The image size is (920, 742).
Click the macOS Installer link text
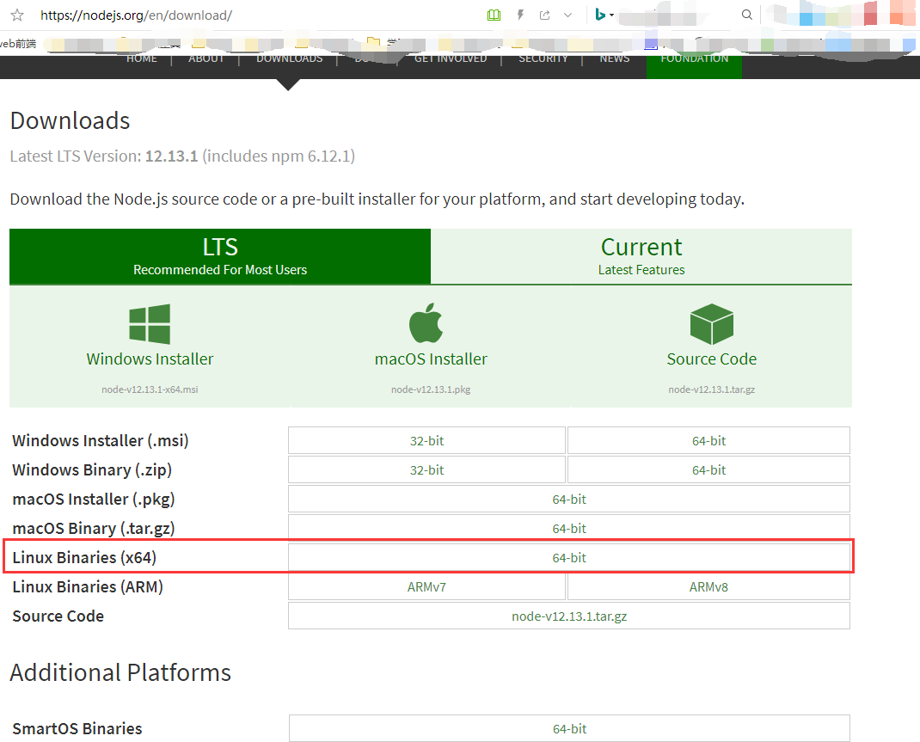point(431,359)
